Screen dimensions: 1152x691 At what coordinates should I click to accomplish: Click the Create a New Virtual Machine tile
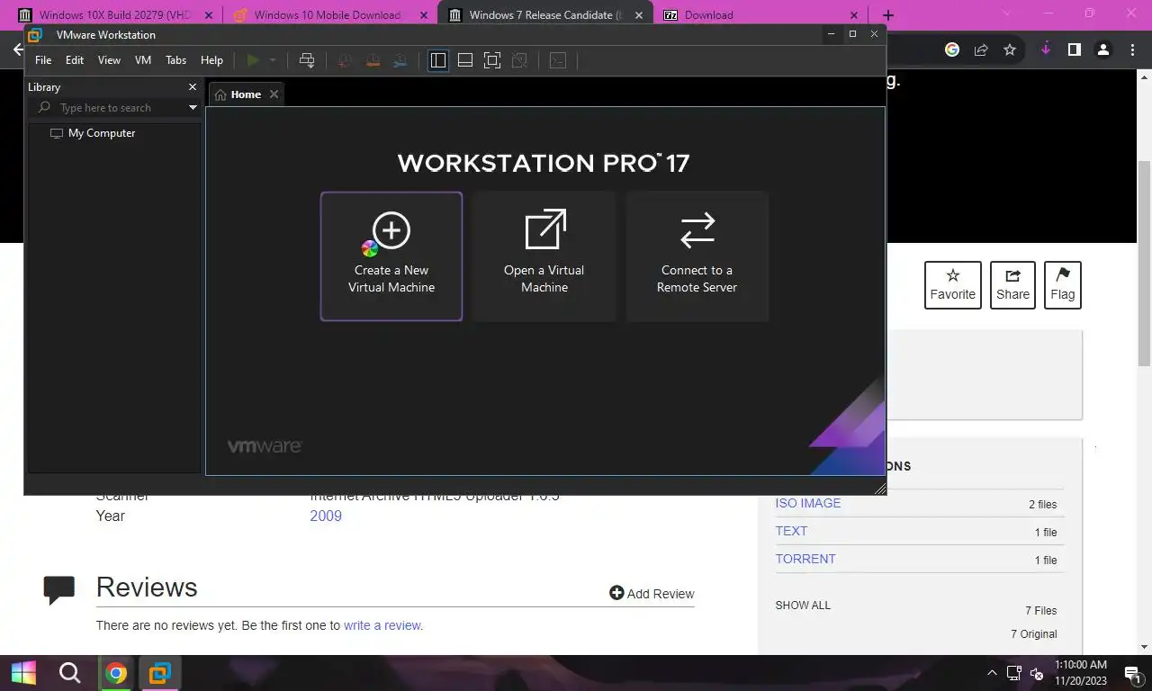pos(391,256)
